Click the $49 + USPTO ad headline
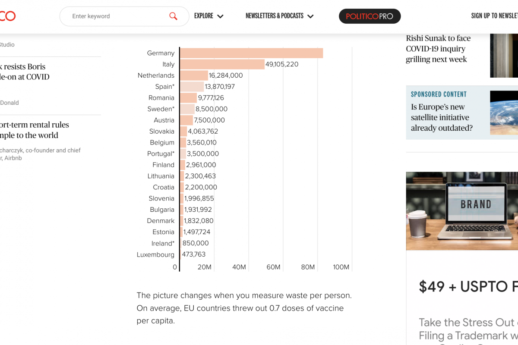The width and height of the screenshot is (518, 345). coord(468,286)
